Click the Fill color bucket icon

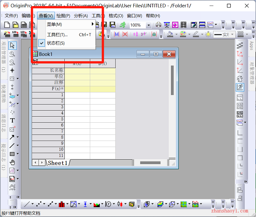[x=170, y=34]
